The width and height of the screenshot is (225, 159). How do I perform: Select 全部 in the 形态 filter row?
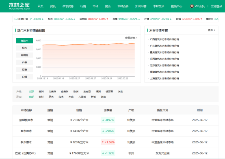(31, 97)
